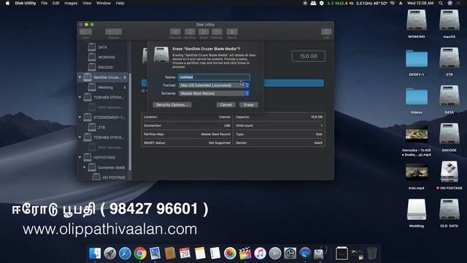This screenshot has width=467, height=263.
Task: Click the Partition toolbar icon
Action: click(x=190, y=31)
